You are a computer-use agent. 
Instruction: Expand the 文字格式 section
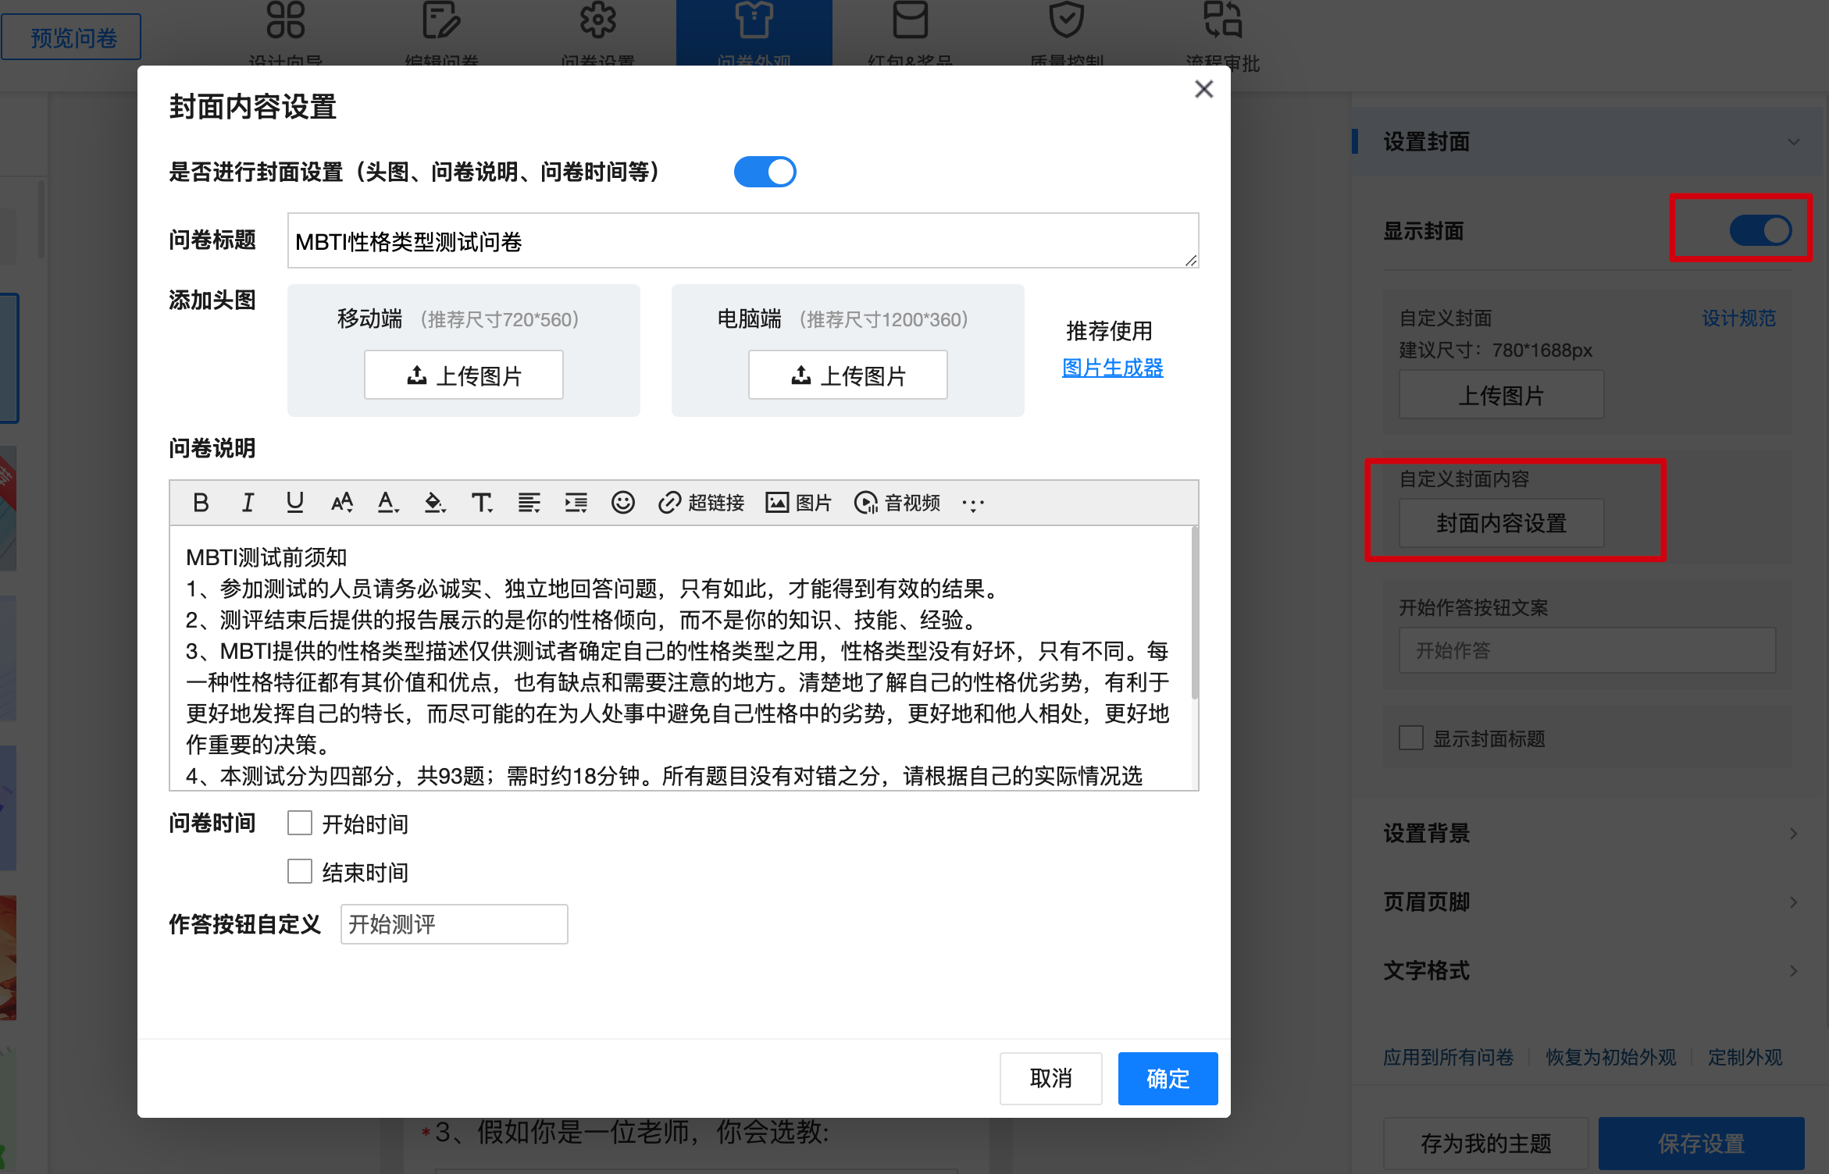pos(1591,970)
